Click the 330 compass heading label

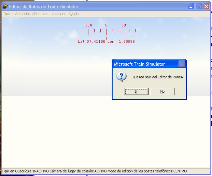[89, 25]
